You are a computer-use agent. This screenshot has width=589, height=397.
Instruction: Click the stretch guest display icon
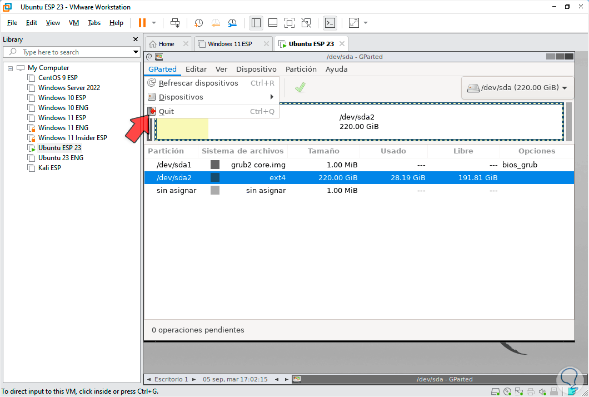coord(354,23)
